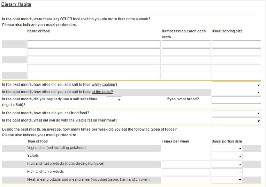Screen dimensions: 266x187
Task: Open the salt while cooking frequency dropdown
Action: point(236,85)
